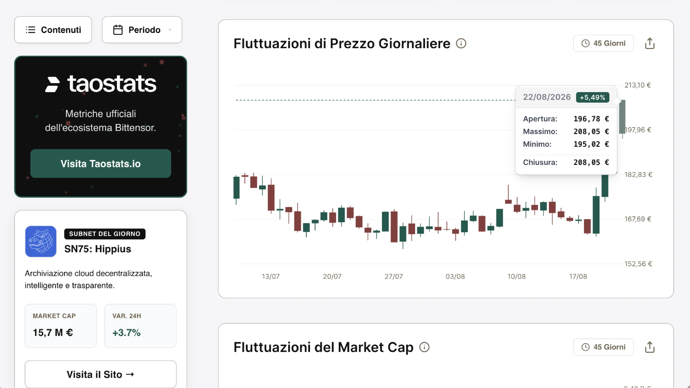Open info icon beside Fluttuazioni del Market Cap
Screen dimensions: 690x388
click(425, 347)
